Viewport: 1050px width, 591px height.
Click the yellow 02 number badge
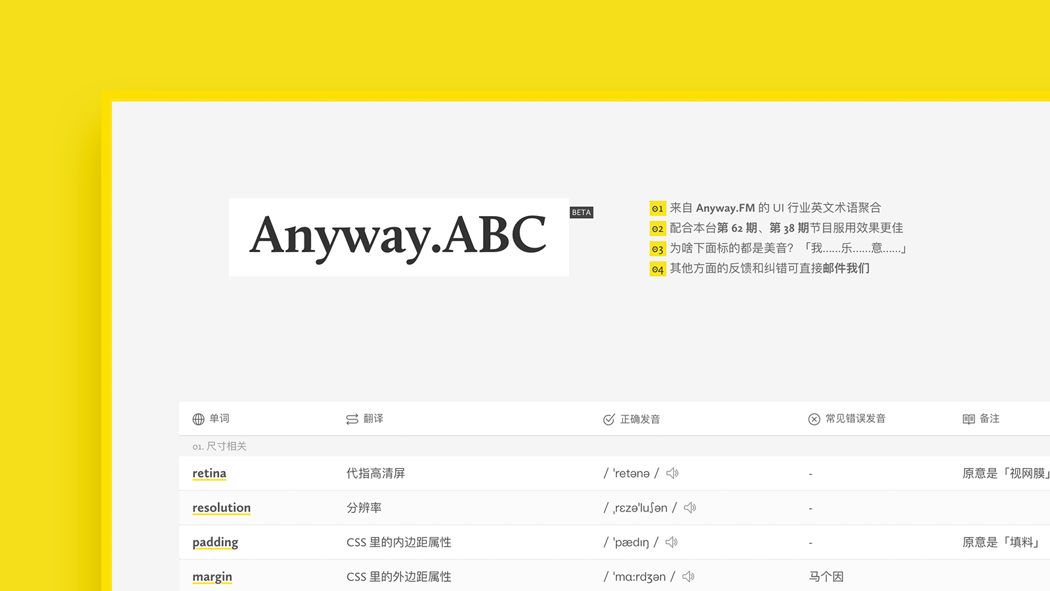(658, 229)
